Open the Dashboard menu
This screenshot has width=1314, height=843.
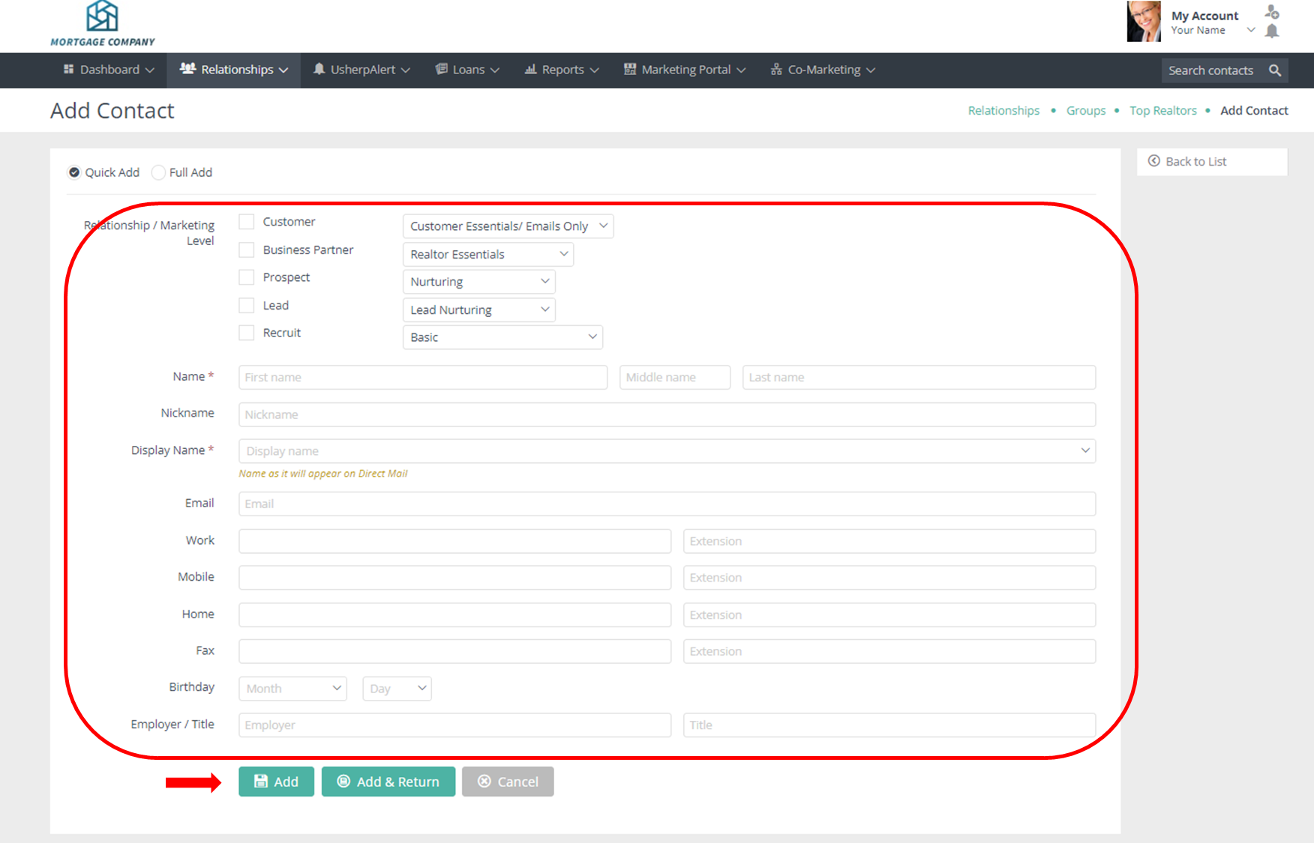tap(109, 70)
